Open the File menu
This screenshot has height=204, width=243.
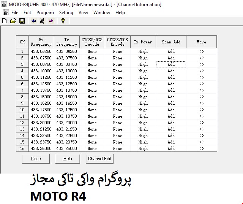pos(15,13)
